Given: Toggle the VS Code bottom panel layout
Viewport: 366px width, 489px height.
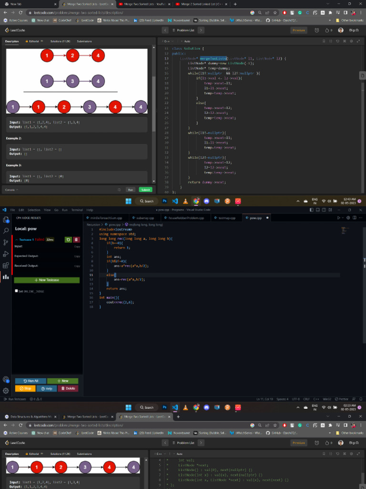Looking at the screenshot, I should pos(318,210).
